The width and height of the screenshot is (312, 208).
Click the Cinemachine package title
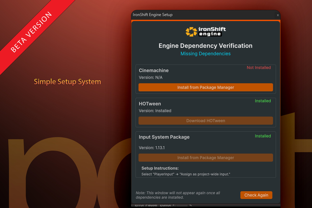click(154, 70)
